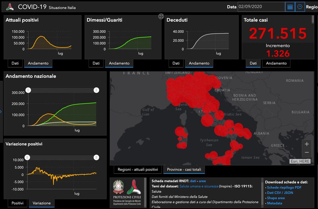Viewport: 318px width, 209px height.
Task: Click the Esri, HERE map attribution
Action: [x=300, y=161]
